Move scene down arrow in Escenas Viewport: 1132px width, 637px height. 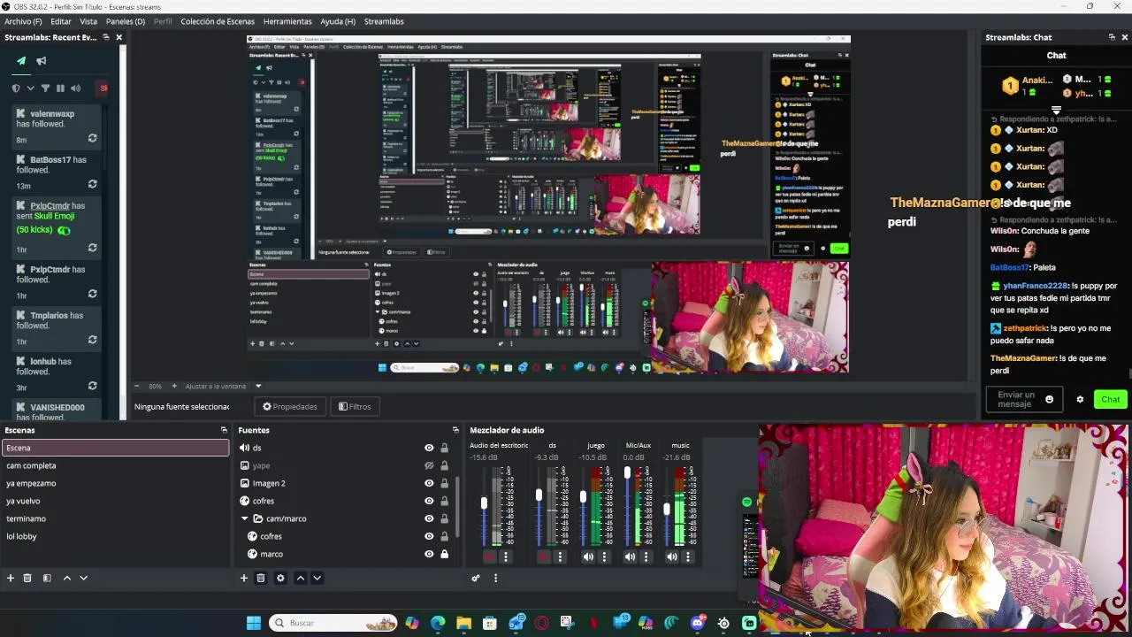(83, 578)
